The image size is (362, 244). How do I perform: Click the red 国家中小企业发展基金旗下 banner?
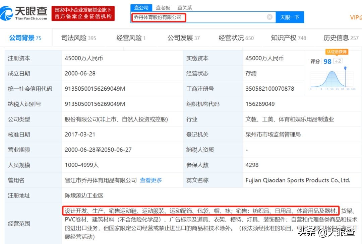(x=83, y=13)
